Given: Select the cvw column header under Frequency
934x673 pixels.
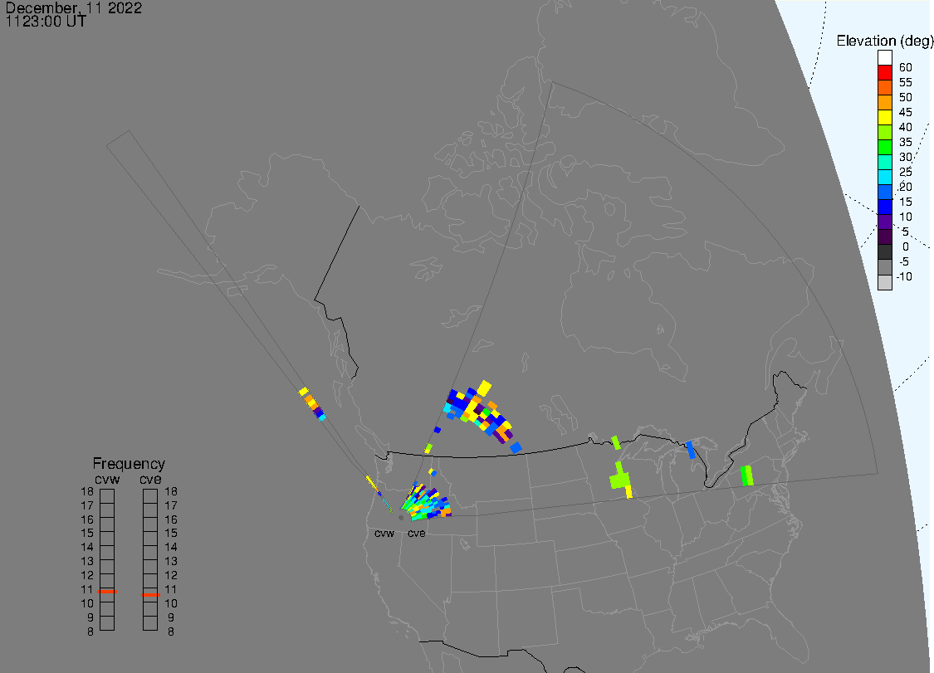Looking at the screenshot, I should [106, 478].
